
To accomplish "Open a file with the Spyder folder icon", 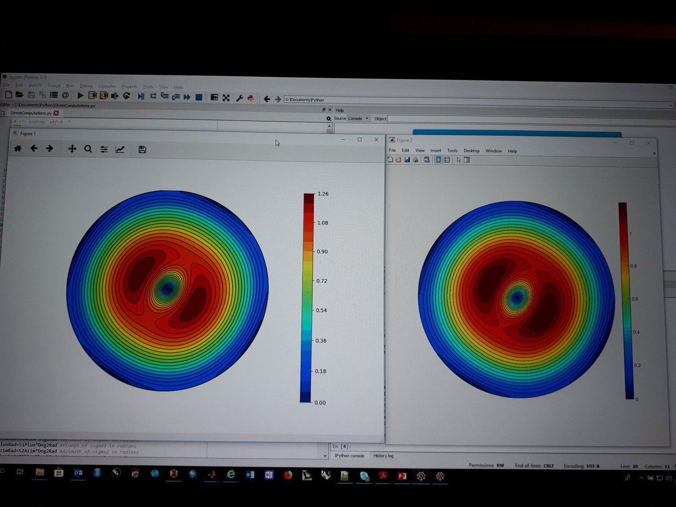I will pyautogui.click(x=19, y=95).
